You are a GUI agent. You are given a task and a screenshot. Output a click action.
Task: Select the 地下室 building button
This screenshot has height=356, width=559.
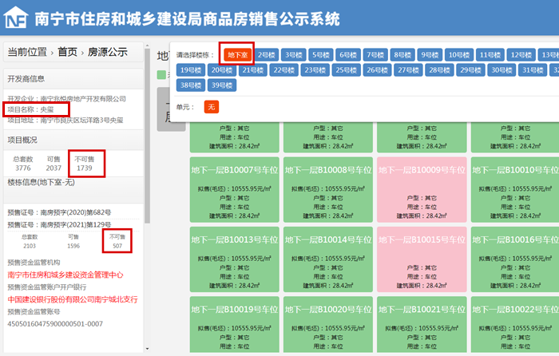[238, 55]
